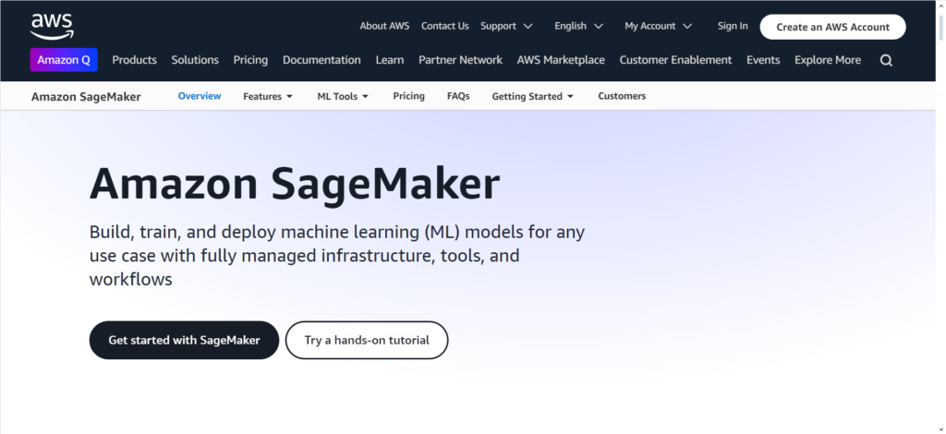Click the Amazon SageMaker product title link
This screenshot has height=434, width=946.
pyautogui.click(x=86, y=96)
